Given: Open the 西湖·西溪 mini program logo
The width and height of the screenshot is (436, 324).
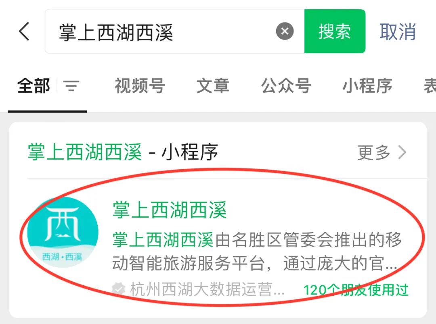Looking at the screenshot, I should (63, 232).
